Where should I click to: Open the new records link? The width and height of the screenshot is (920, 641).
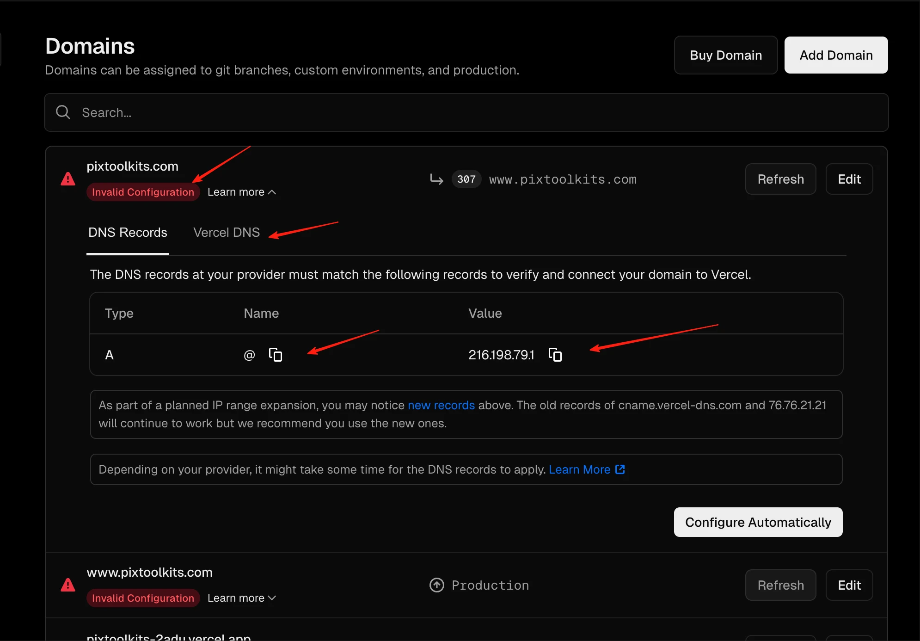click(x=441, y=405)
